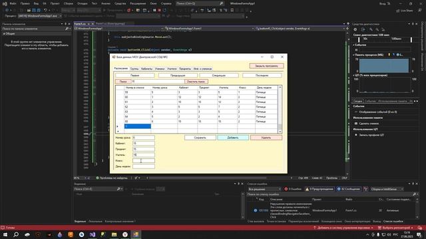Toggle the 0 Errors filter

[x=293, y=189]
